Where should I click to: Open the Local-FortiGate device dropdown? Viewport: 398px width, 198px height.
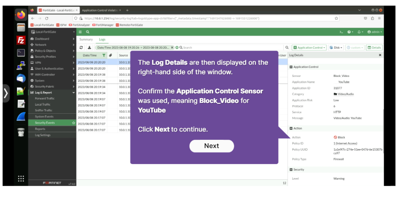click(52, 32)
